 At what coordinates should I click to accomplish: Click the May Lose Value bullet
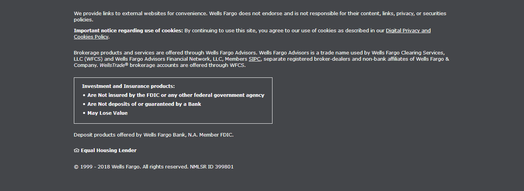[107, 113]
